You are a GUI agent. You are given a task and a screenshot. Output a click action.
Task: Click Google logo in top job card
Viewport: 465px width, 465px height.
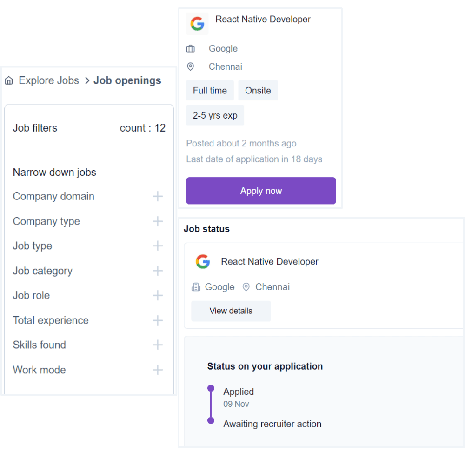click(x=197, y=24)
